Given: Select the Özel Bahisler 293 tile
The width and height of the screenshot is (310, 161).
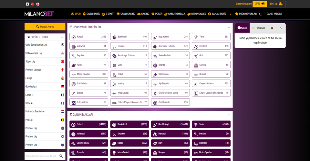Looking at the screenshot, I should [x=170, y=102].
